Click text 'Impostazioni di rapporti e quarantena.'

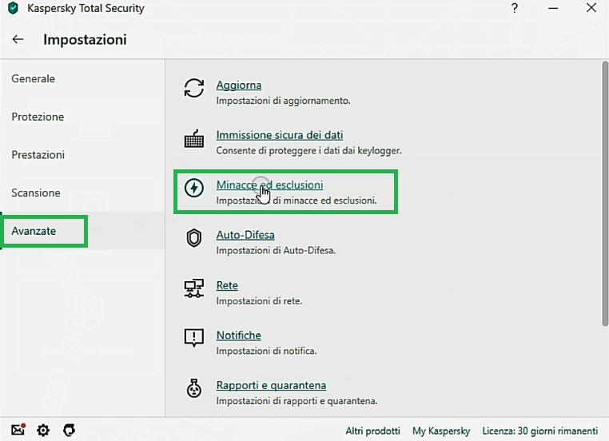coord(297,401)
